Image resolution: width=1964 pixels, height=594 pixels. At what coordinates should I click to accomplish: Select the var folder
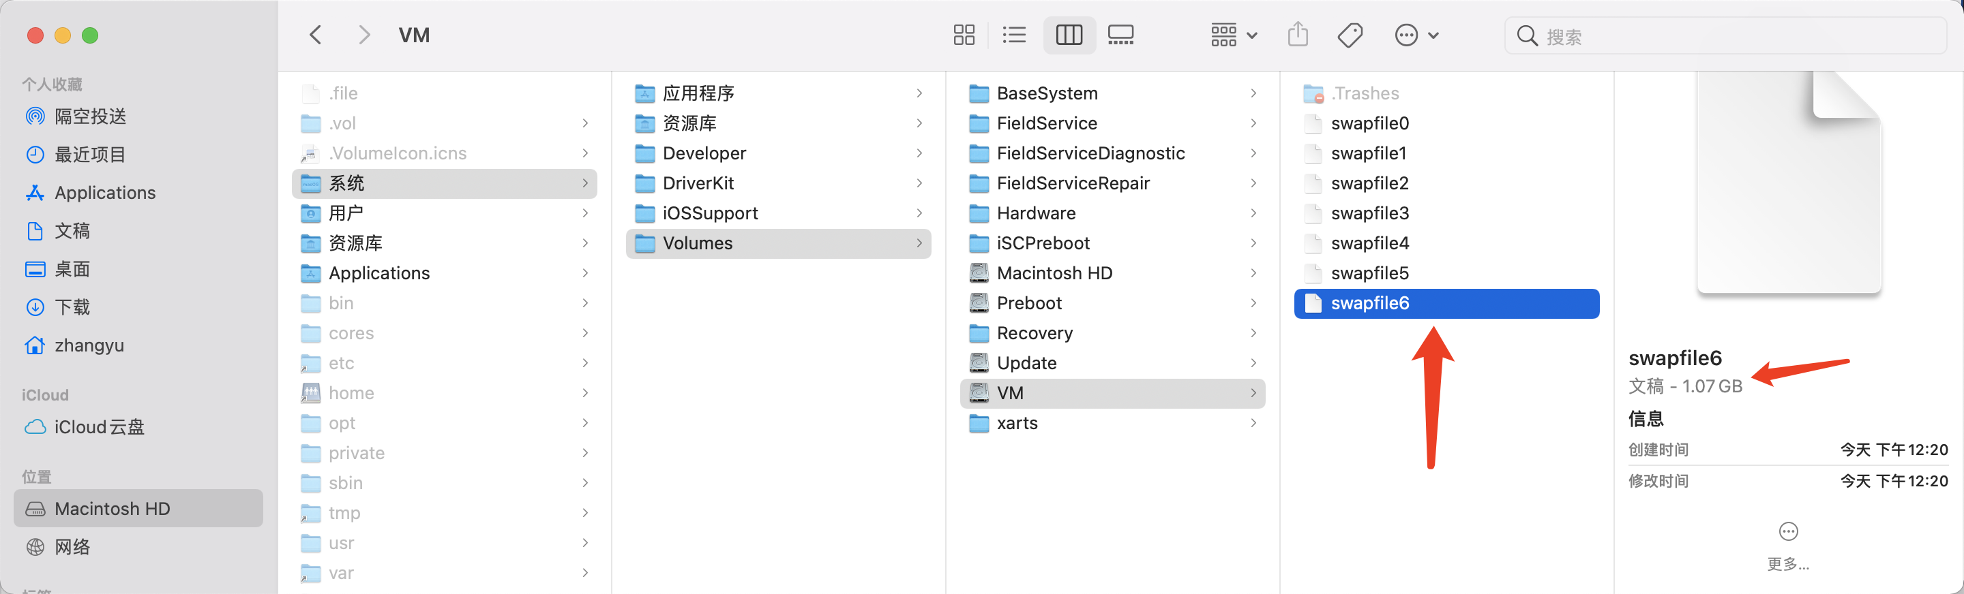point(445,574)
